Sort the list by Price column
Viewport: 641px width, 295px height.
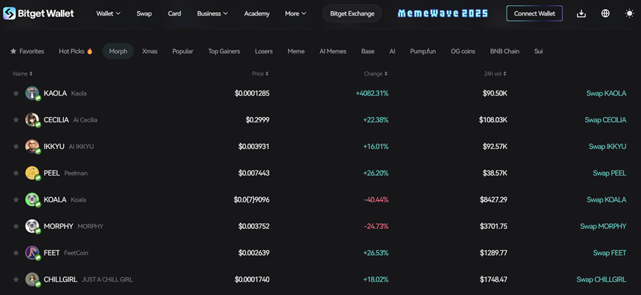click(x=260, y=74)
